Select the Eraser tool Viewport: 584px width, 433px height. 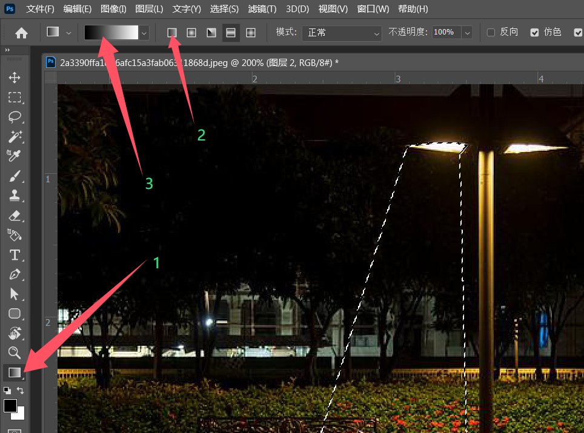click(15, 215)
